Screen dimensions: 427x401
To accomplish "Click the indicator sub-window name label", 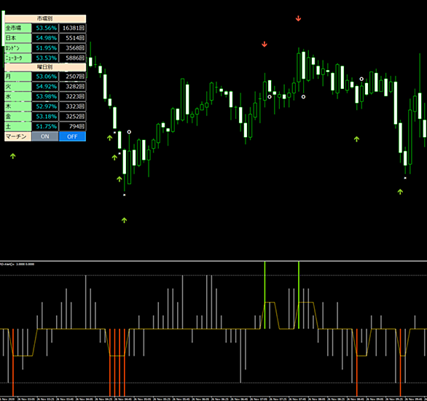I will [x=17, y=264].
